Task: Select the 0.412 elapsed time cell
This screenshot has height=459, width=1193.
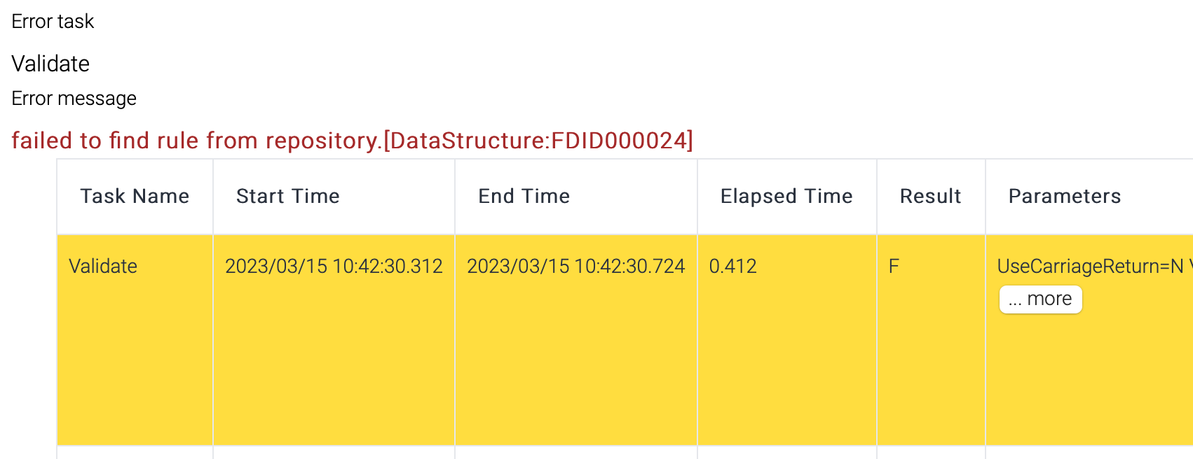Action: pyautogui.click(x=732, y=267)
